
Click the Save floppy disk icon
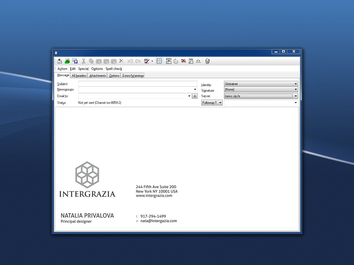point(75,61)
